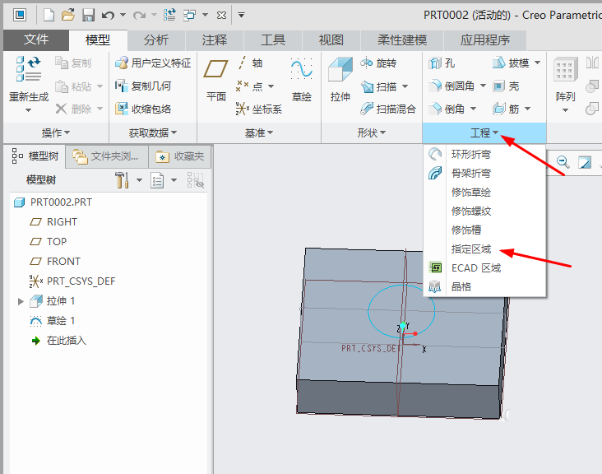Expand the 操作 group dropdown
602x474 pixels.
coord(56,133)
